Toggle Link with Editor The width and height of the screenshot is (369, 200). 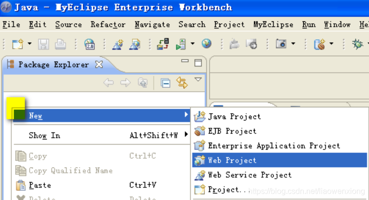(182, 83)
